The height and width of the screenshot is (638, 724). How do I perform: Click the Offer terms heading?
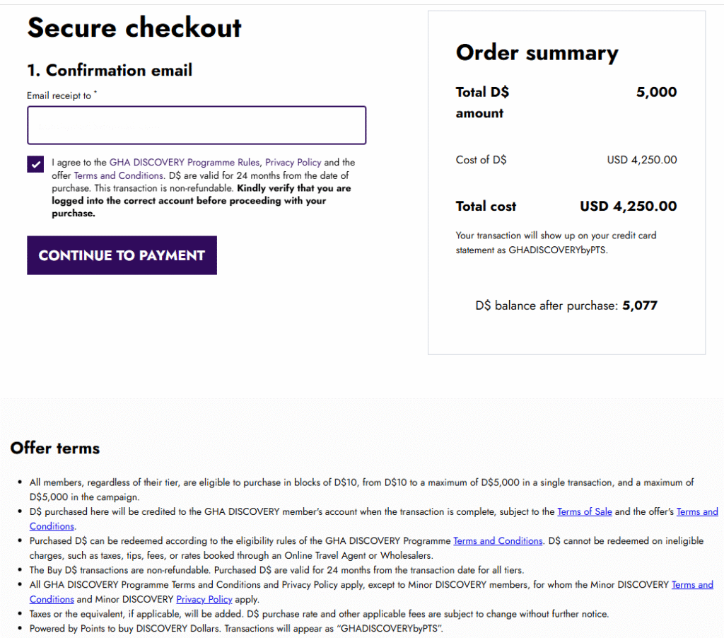click(55, 448)
